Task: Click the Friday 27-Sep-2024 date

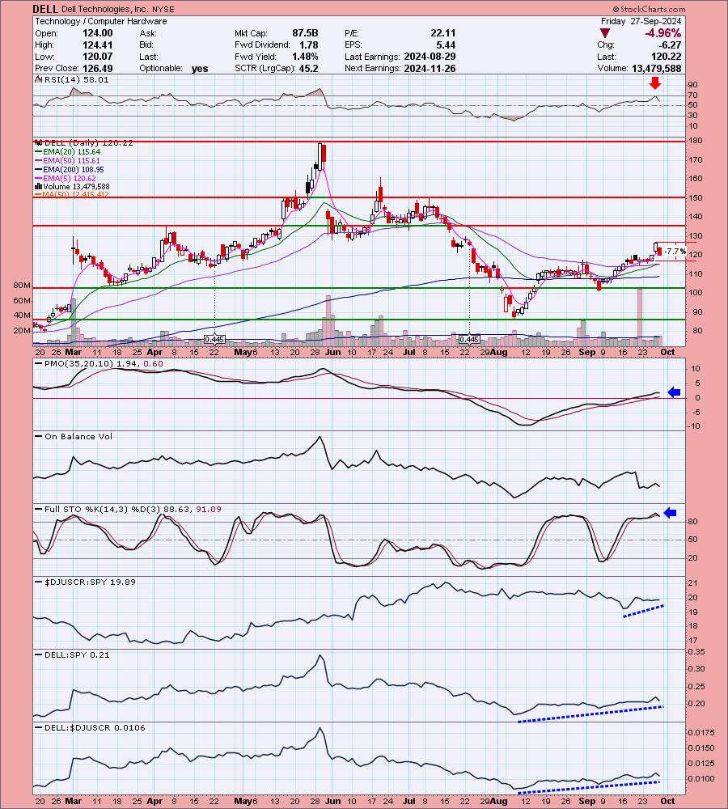Action: pos(641,21)
